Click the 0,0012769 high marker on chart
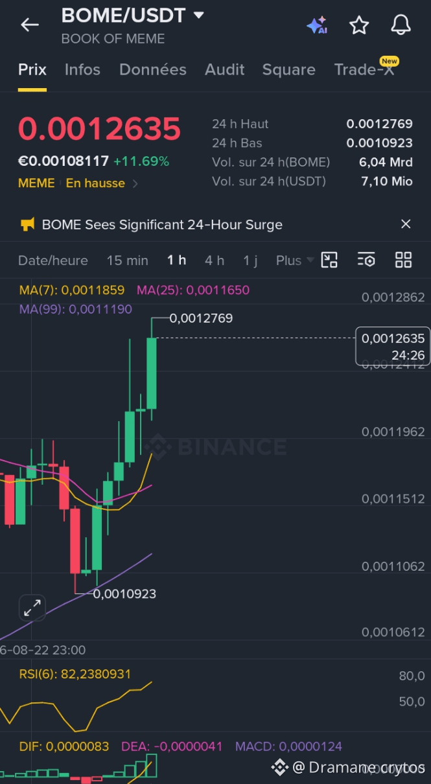Screen dimensions: 431x784 (x=201, y=318)
